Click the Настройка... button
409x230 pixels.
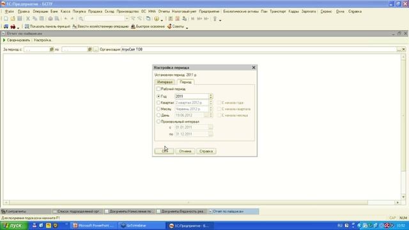coord(43,40)
